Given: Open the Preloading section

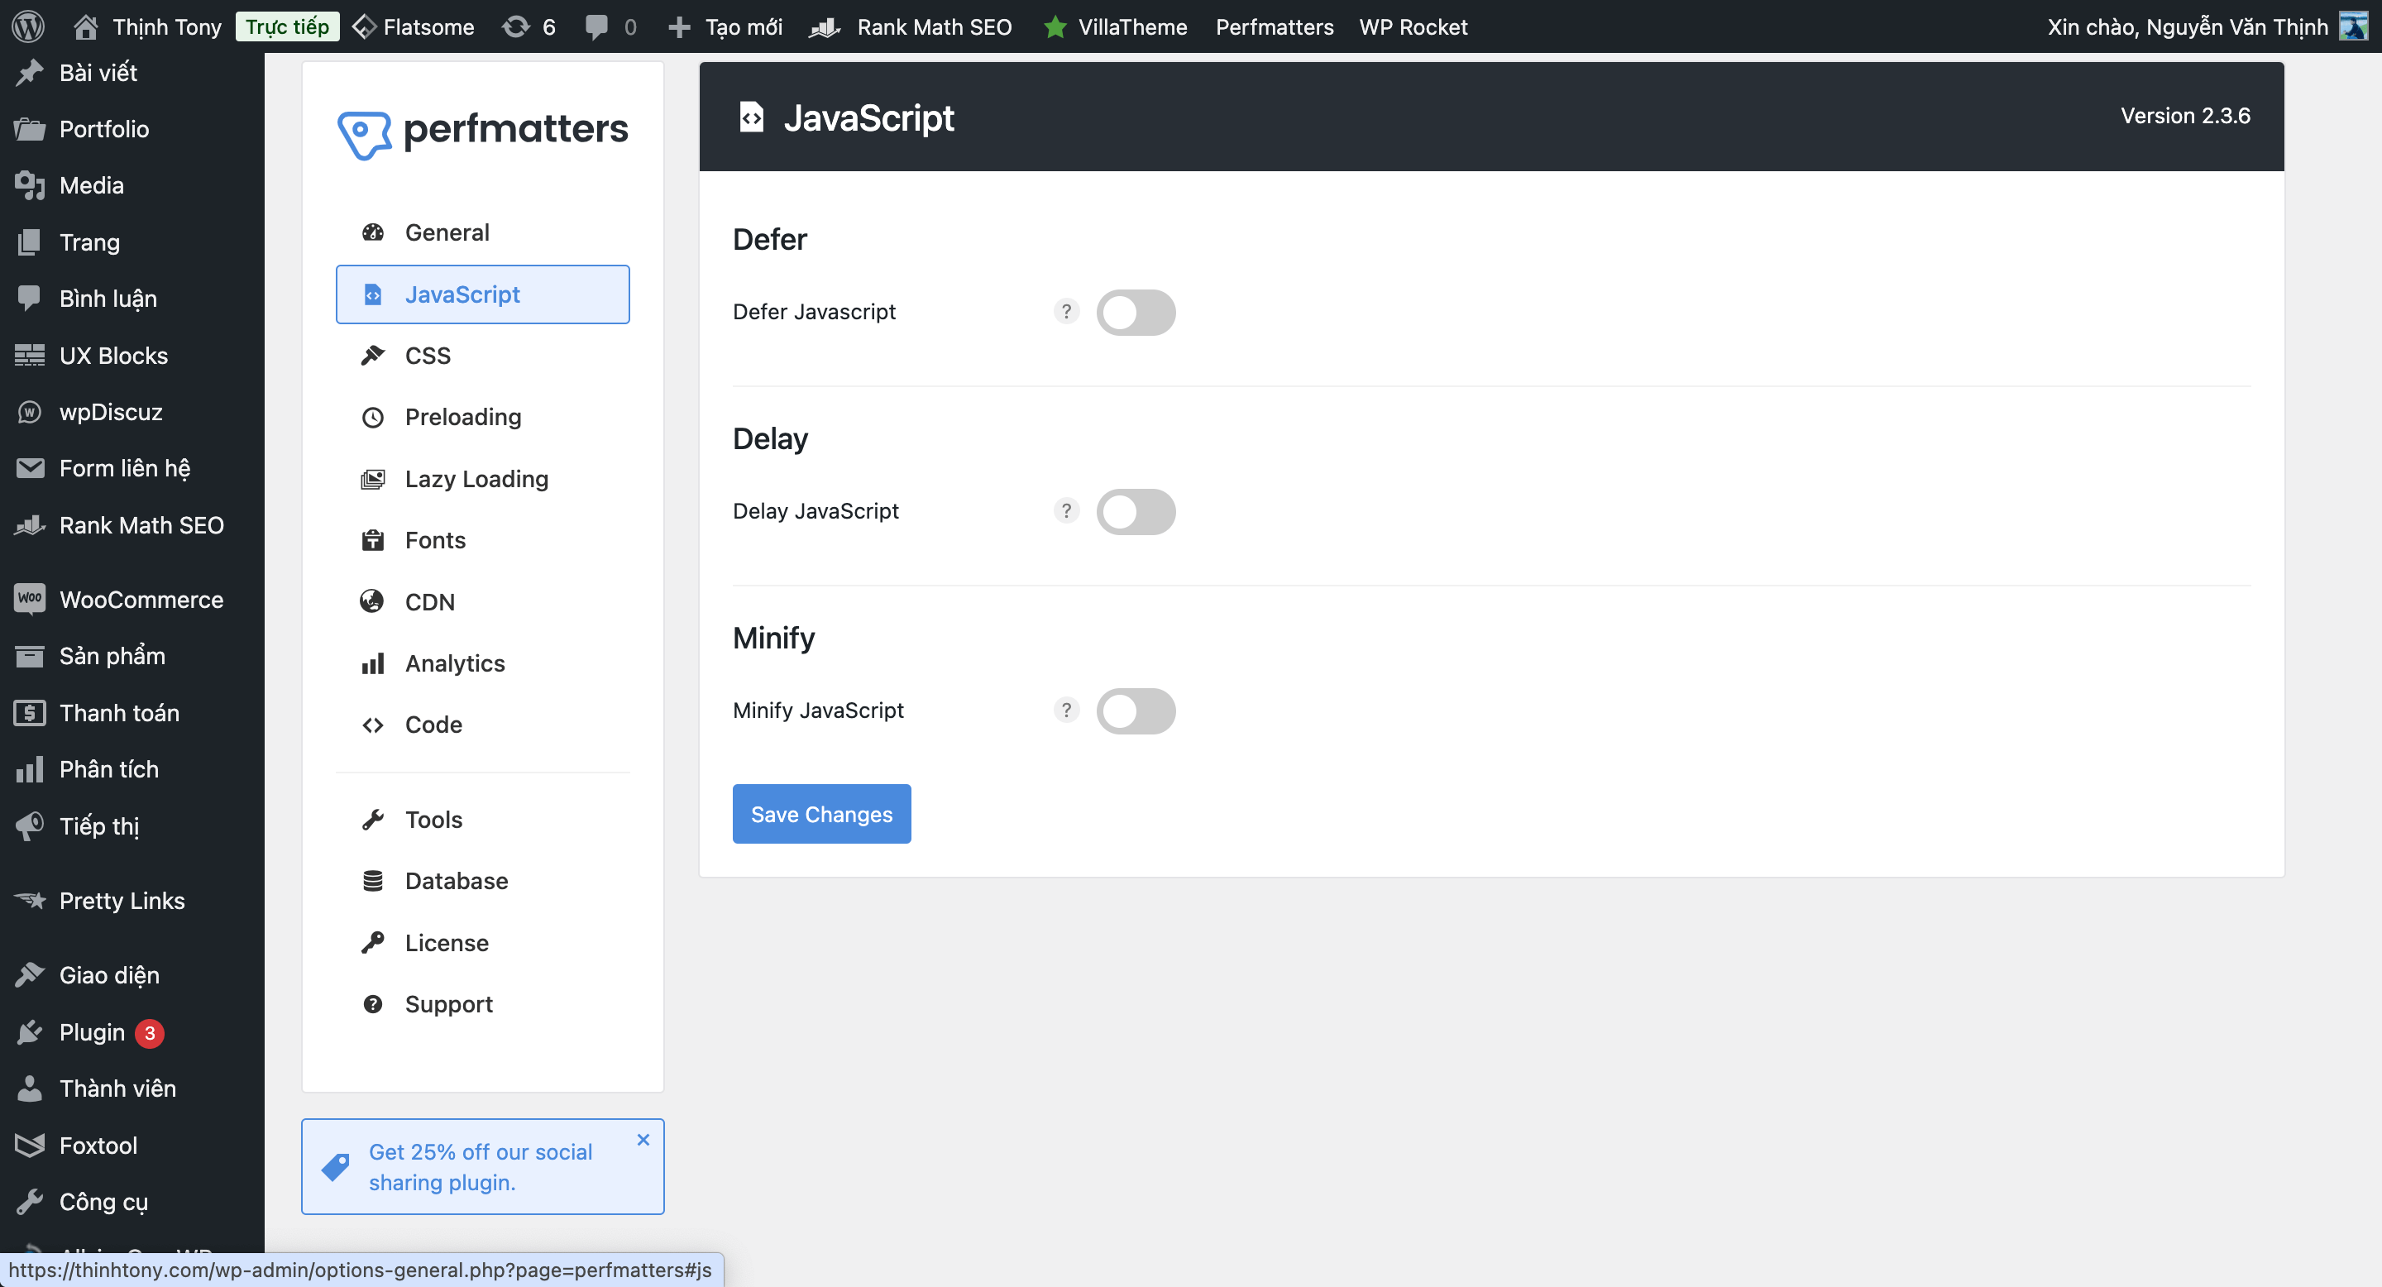Looking at the screenshot, I should 462,417.
